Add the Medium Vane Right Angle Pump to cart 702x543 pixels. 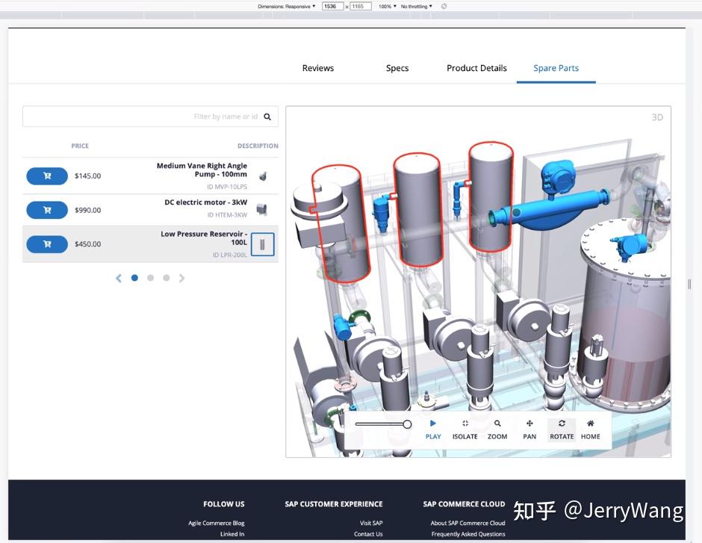click(47, 176)
